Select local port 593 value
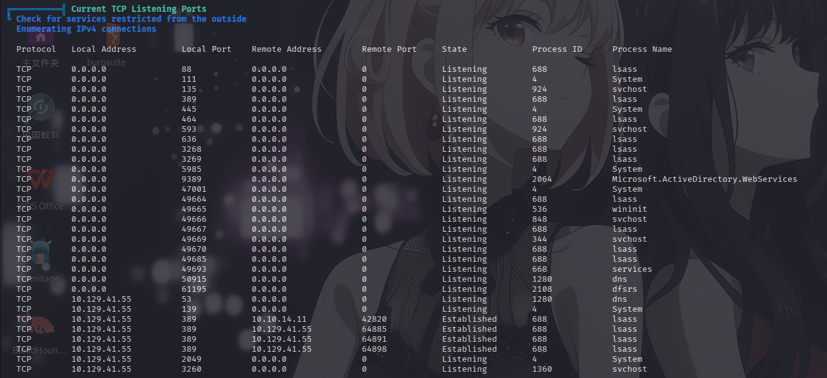Viewport: 827px width, 378px height. point(189,129)
